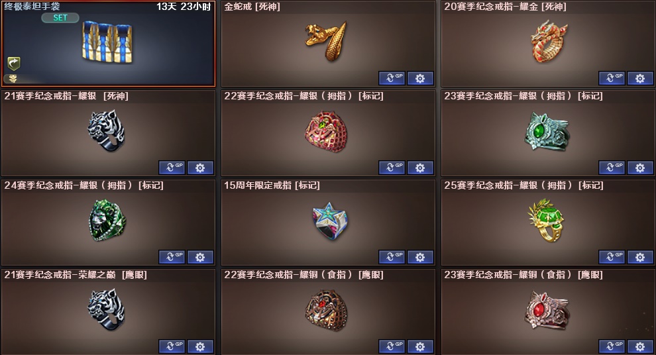
Task: Open gear settings for 25赛季纪念戒指-耀银
Action: pyautogui.click(x=640, y=257)
